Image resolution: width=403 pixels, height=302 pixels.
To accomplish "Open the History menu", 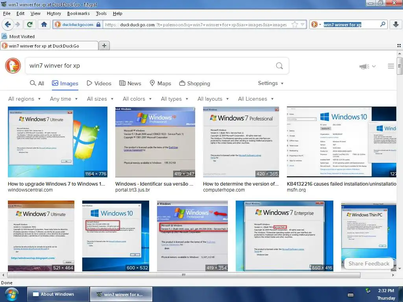I will [54, 13].
